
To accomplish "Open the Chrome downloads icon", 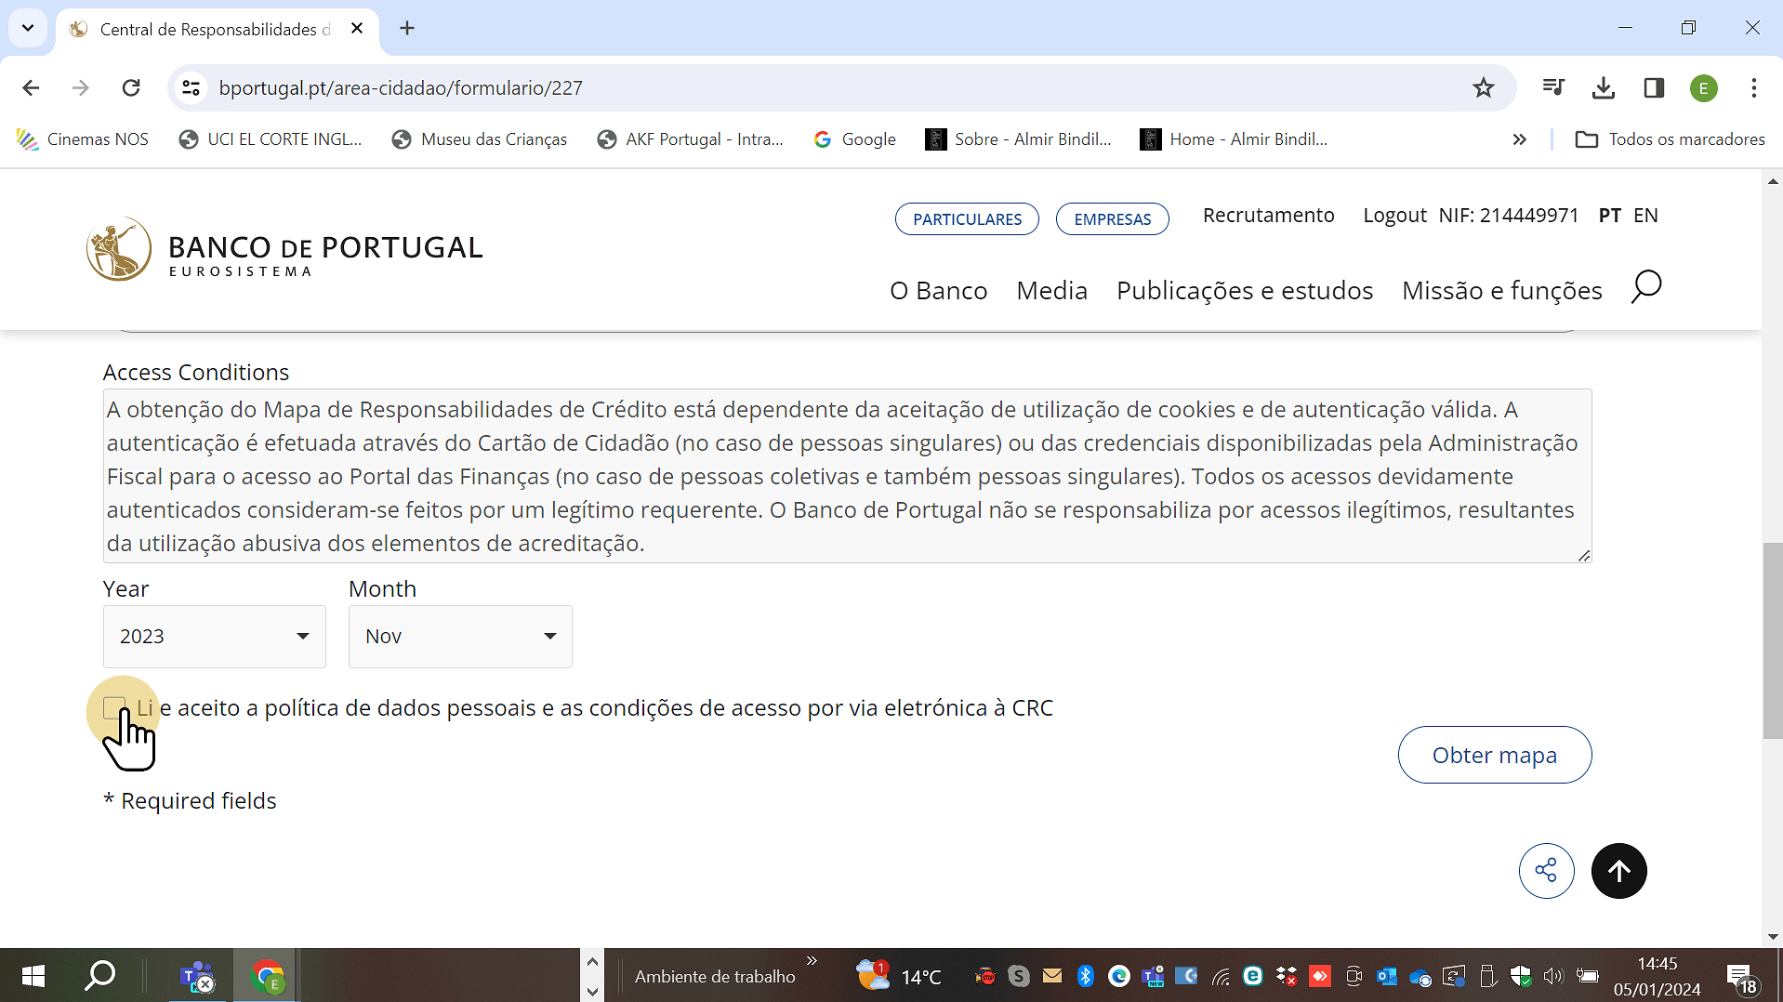I will click(x=1603, y=88).
